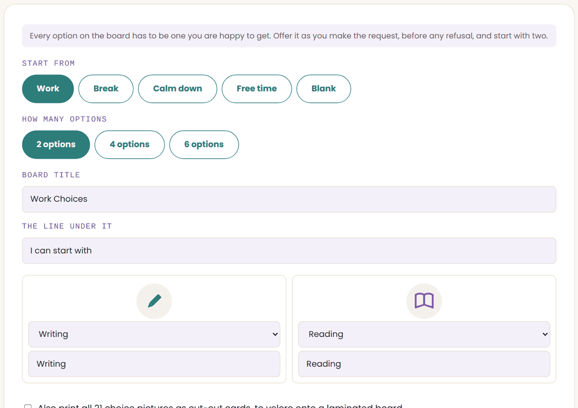The image size is (578, 408).
Task: Edit the Work Choices board title field
Action: click(289, 199)
